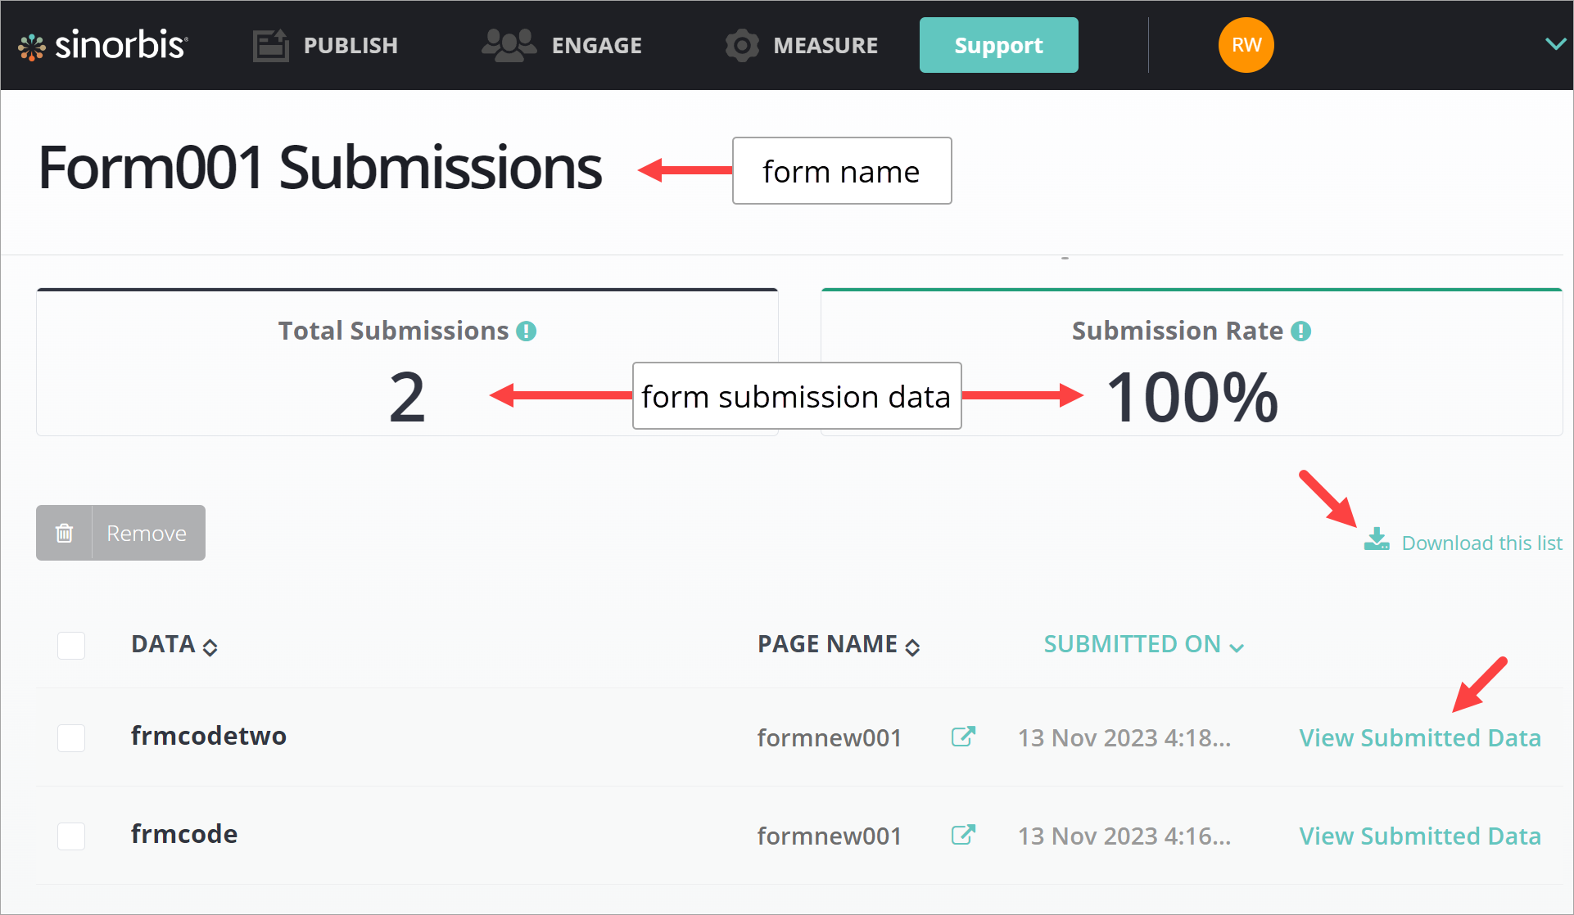Click the Submission Rate info icon
Viewport: 1574px width, 915px height.
1300,331
